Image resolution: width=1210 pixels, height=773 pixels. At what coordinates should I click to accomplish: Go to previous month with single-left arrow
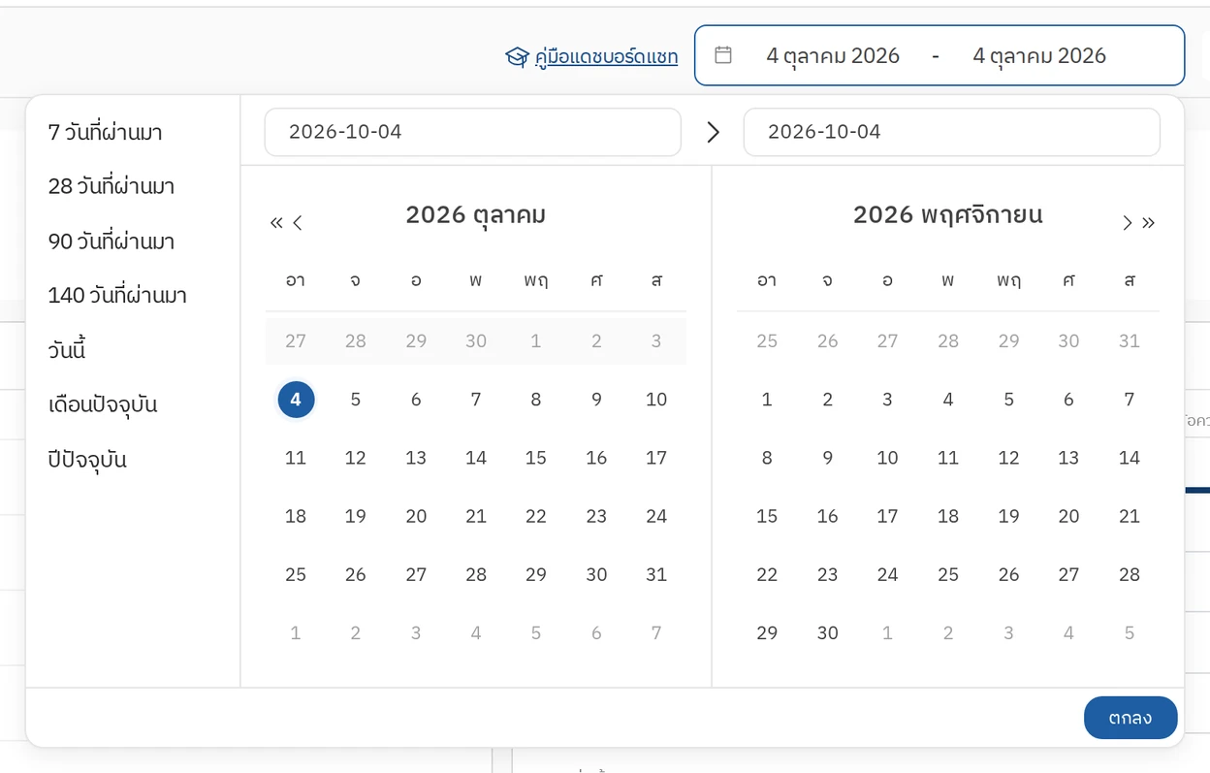[298, 223]
